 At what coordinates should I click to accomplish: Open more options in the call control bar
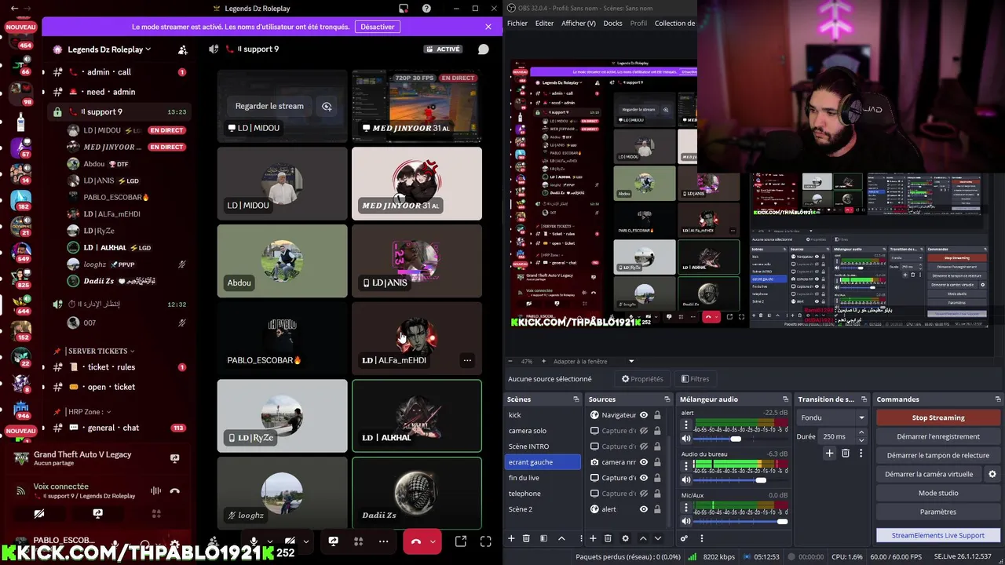pyautogui.click(x=383, y=541)
